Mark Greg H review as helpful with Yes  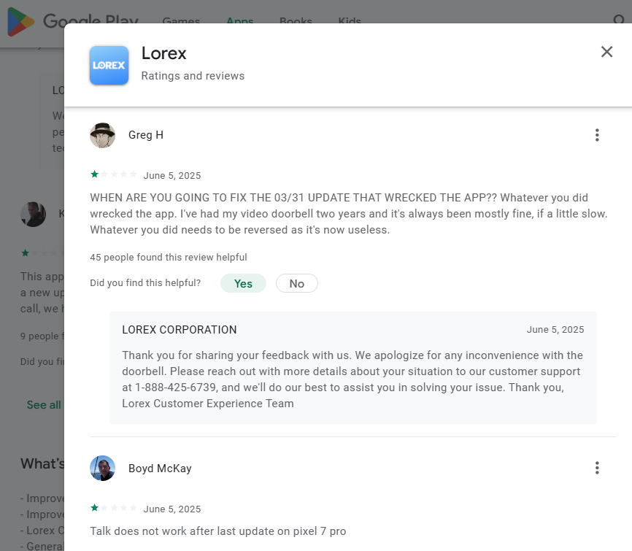(243, 283)
